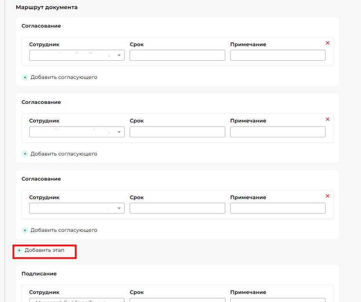This screenshot has height=302, width=361.
Task: Click the plus icon beside Добавить этап
Action: pyautogui.click(x=19, y=250)
